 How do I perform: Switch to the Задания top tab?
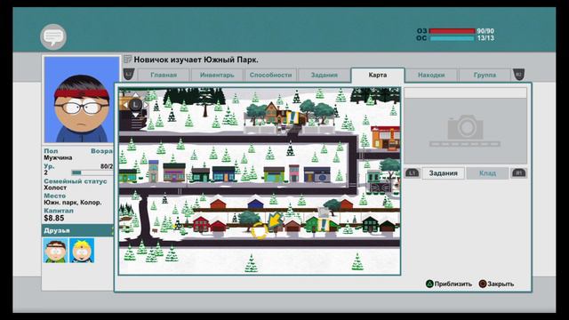point(324,75)
